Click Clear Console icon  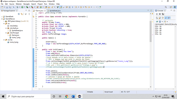tap(157, 18)
